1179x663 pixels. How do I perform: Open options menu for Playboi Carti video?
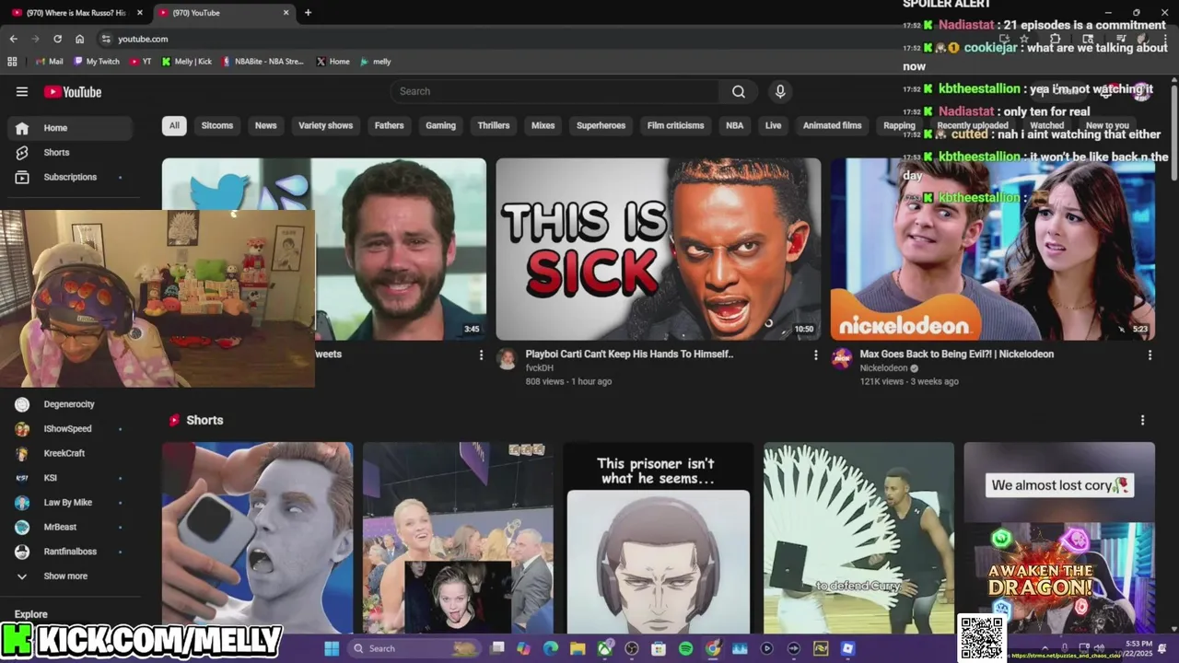pyautogui.click(x=815, y=355)
